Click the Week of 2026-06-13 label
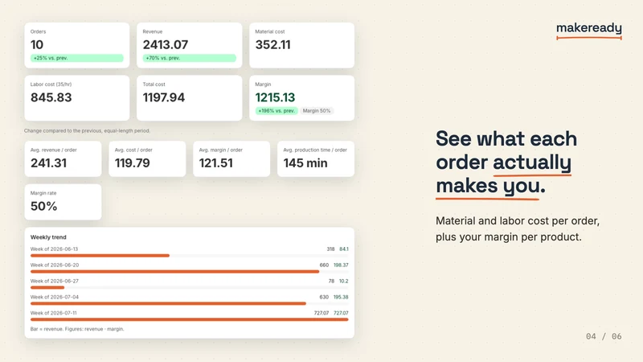This screenshot has height=362, width=643. tap(54, 249)
